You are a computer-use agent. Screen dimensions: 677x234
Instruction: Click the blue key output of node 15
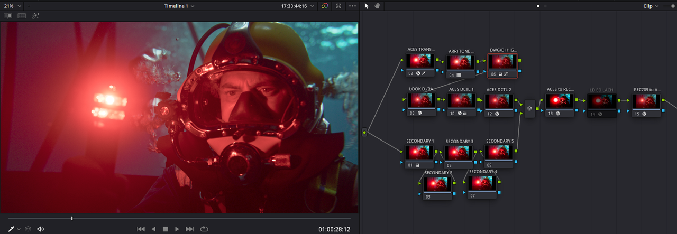point(663,109)
